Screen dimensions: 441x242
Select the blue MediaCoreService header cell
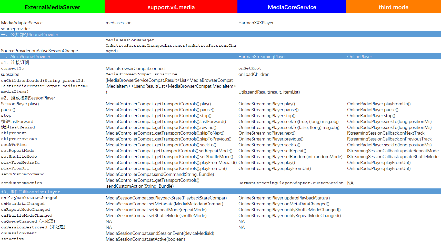tap(292, 7)
